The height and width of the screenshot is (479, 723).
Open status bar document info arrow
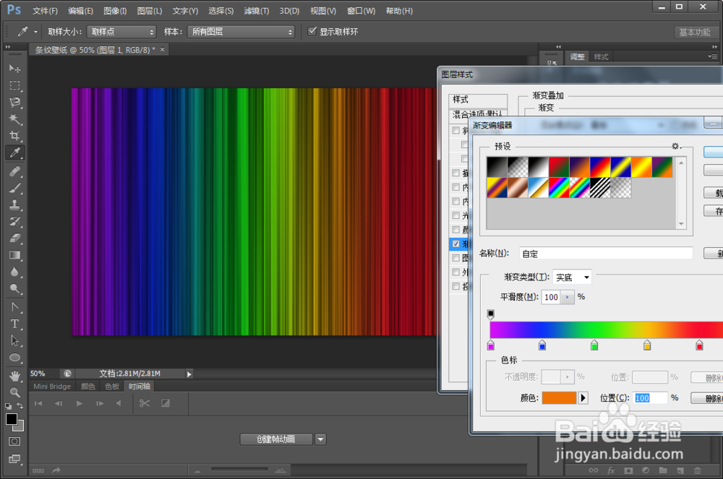click(189, 374)
